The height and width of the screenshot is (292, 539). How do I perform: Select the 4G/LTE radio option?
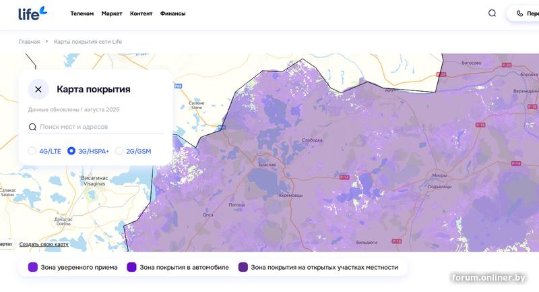click(x=32, y=150)
